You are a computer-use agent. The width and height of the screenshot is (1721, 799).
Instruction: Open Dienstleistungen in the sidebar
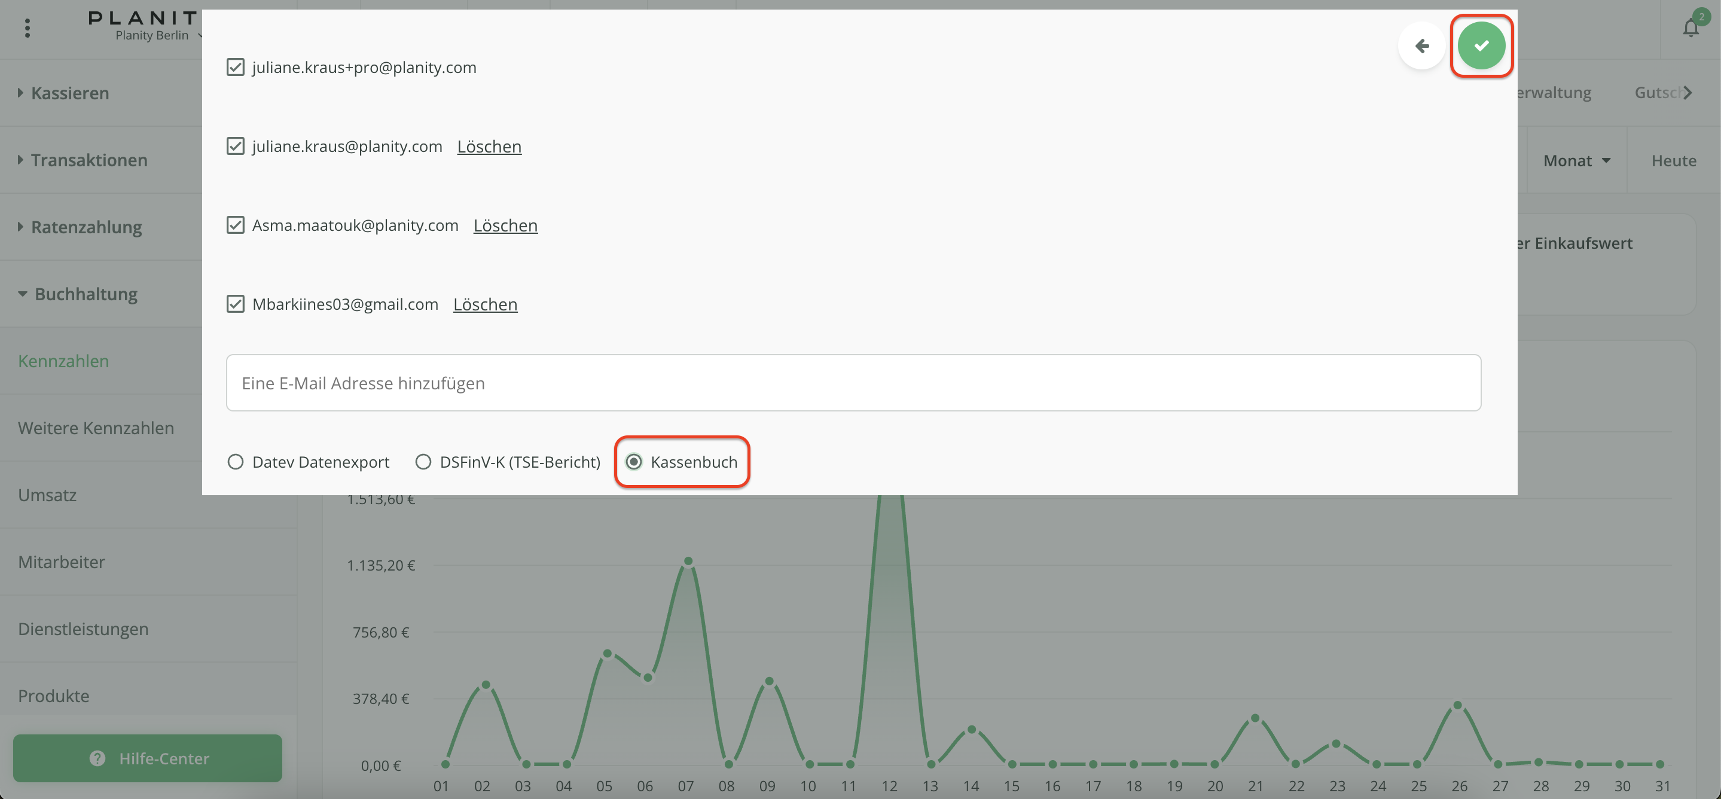point(84,629)
